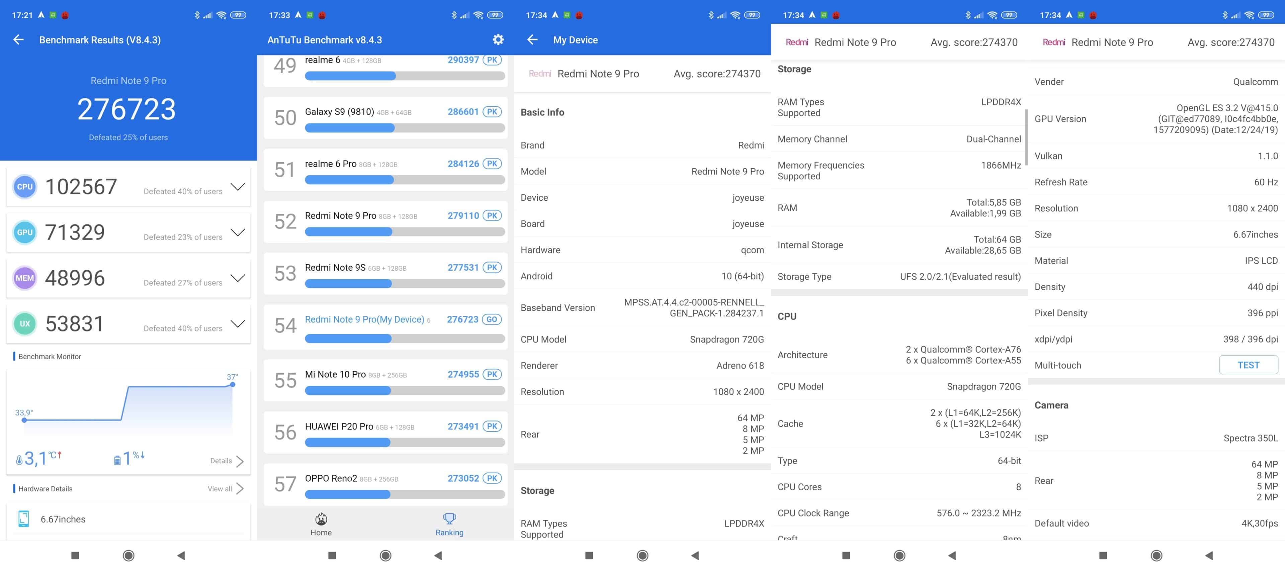This screenshot has height=571, width=1285.
Task: Tap the Refresh Rate 60 Hz value
Action: pyautogui.click(x=1266, y=182)
